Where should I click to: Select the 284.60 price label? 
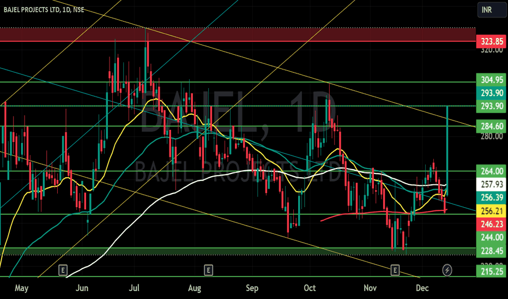(491, 126)
